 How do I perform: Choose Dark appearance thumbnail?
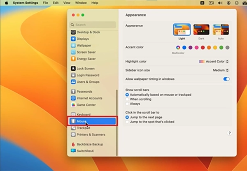[x=201, y=30]
